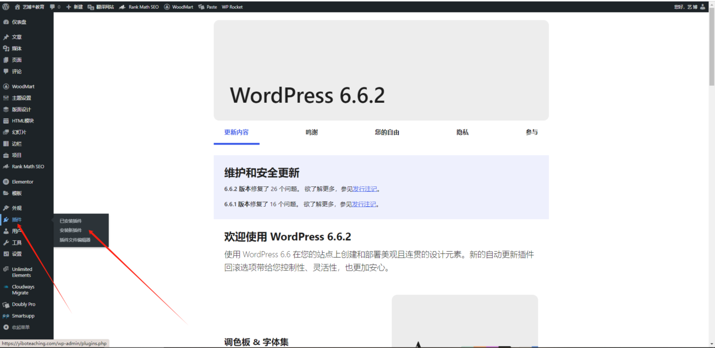Screen dimensions: 715x348
Task: Click the WordPress logo in admin bar
Action: [x=6, y=7]
